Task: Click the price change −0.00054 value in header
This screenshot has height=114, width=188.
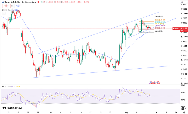Action: pos(80,2)
